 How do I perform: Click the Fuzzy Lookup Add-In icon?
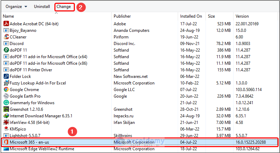[6, 83]
